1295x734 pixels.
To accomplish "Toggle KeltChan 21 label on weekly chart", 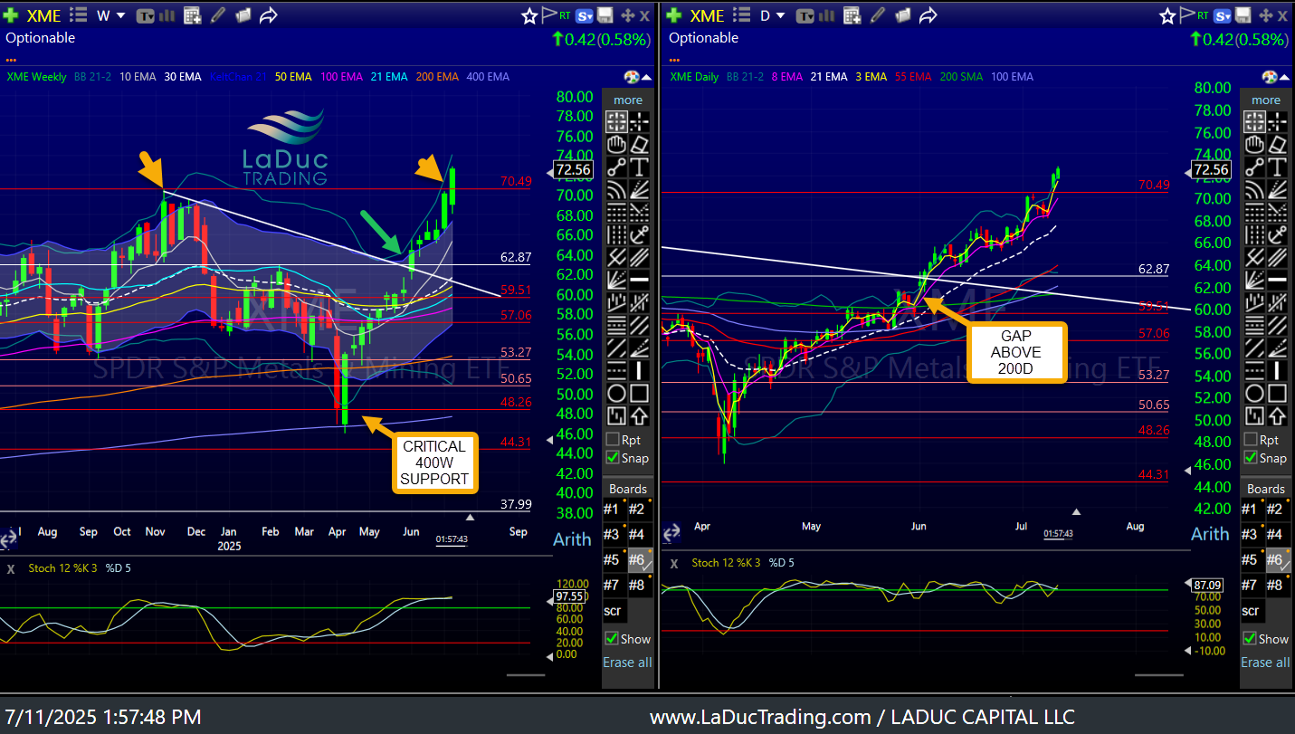I will pyautogui.click(x=239, y=77).
